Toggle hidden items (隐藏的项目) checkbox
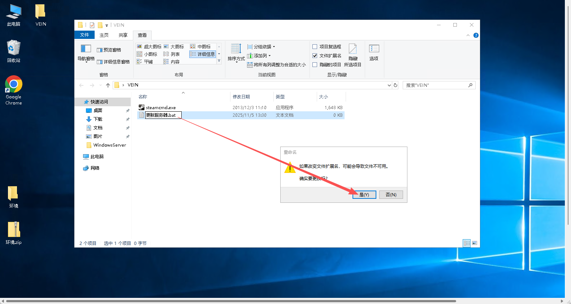 315,65
